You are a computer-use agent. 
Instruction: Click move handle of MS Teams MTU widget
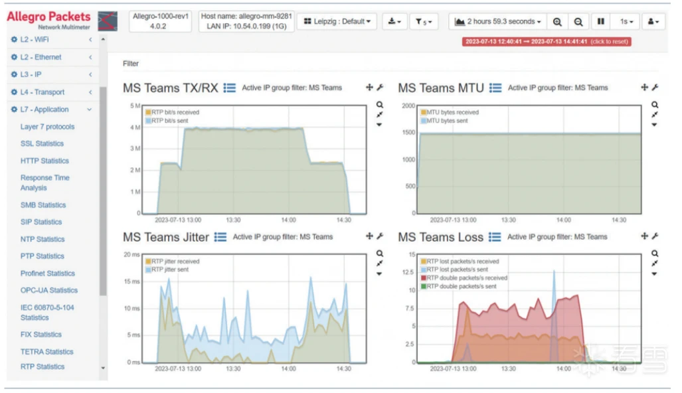click(x=645, y=88)
